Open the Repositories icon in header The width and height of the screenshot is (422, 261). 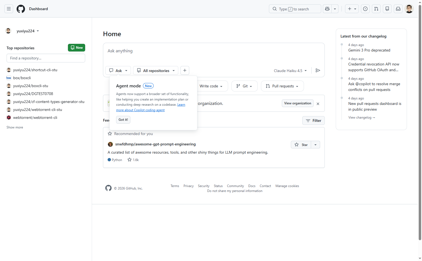[x=387, y=9]
